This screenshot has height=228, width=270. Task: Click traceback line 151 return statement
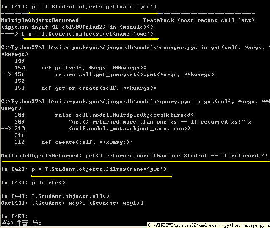[x=107, y=74]
